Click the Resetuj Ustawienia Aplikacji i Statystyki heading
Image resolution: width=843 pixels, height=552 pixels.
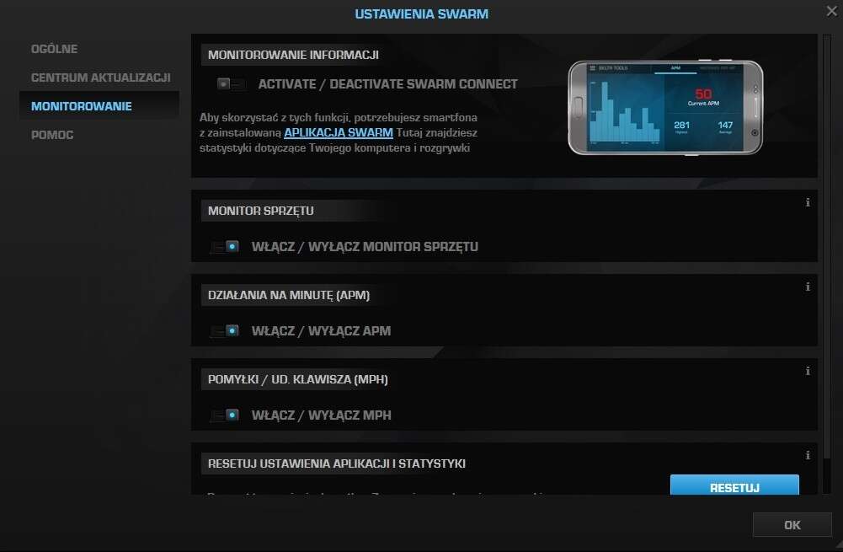pos(337,464)
